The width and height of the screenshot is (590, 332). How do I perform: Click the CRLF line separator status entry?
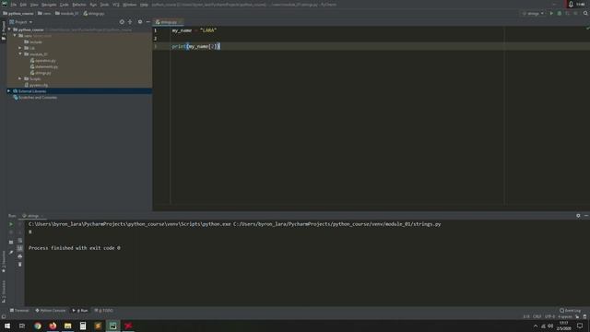tap(537, 316)
